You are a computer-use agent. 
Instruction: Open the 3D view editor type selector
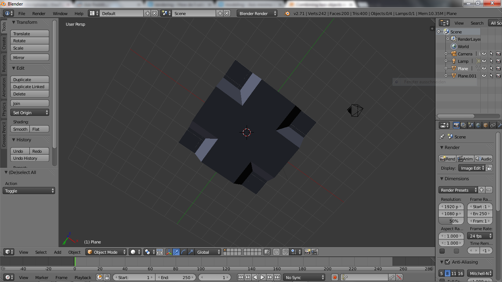point(9,252)
